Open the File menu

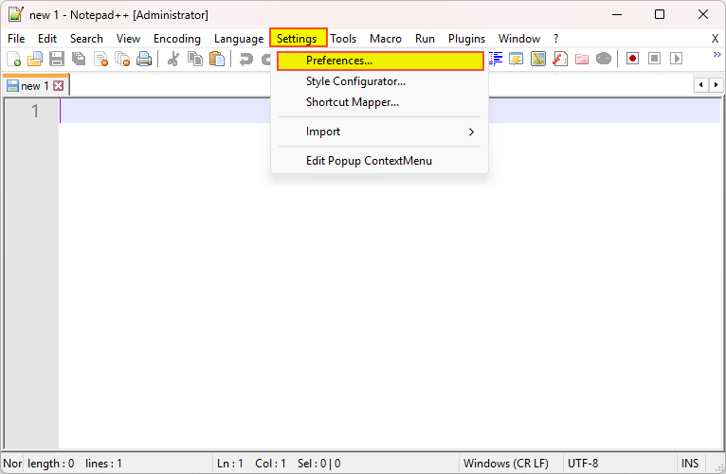coord(16,39)
